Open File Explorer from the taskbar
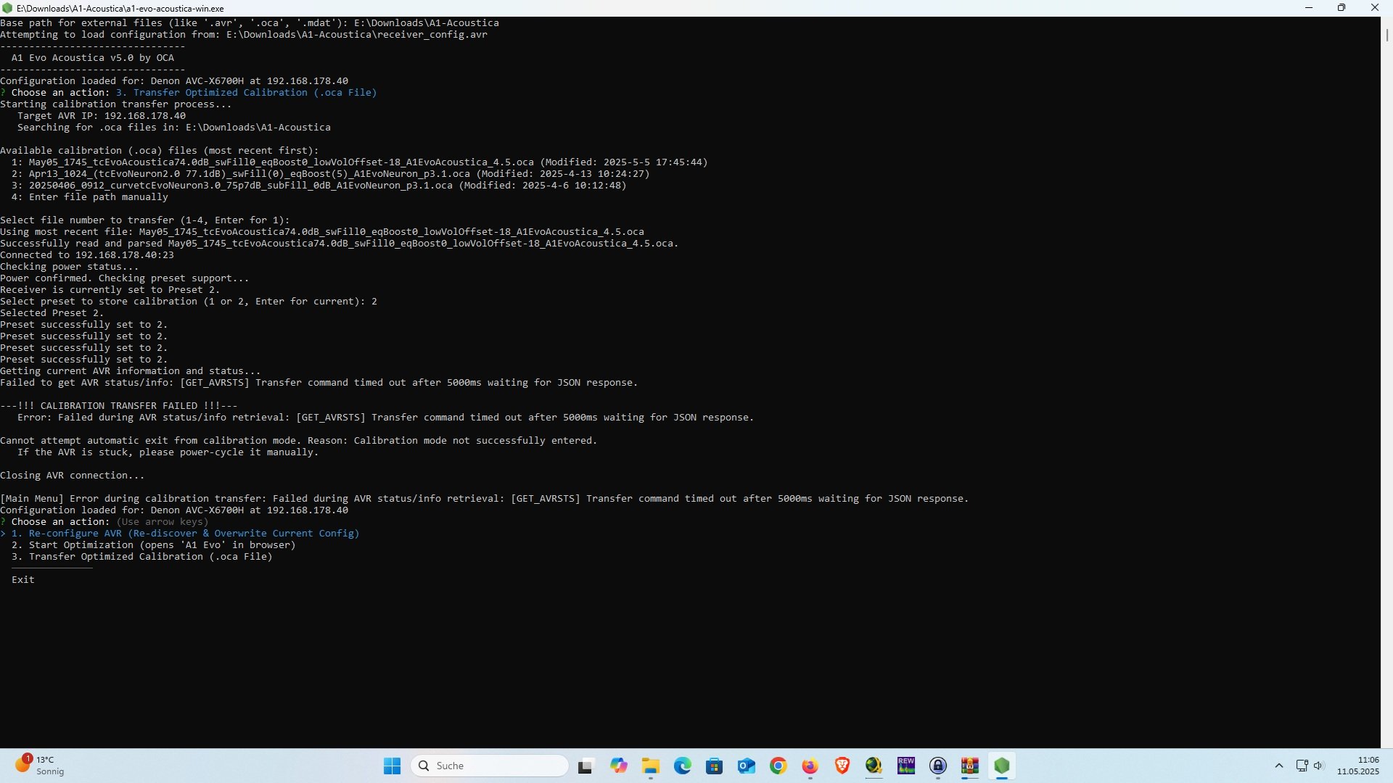Image resolution: width=1393 pixels, height=783 pixels. (650, 766)
